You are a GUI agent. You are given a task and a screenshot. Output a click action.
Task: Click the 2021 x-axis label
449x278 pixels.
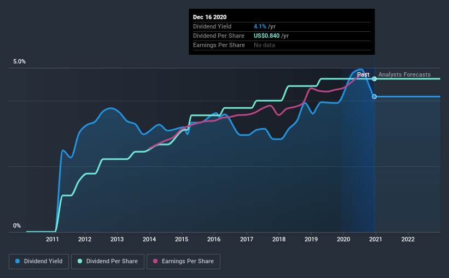click(x=375, y=239)
